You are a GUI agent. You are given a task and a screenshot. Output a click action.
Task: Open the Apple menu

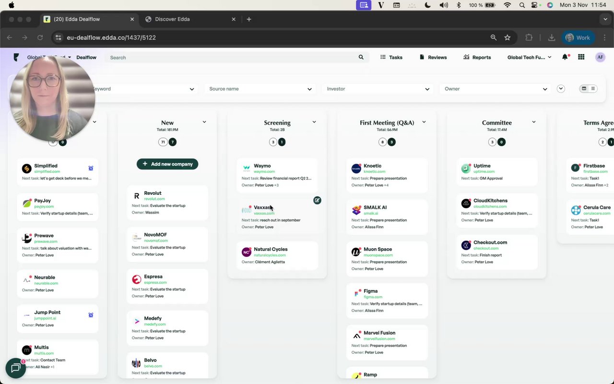12,5
